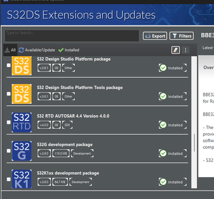Click the Export button

click(155, 36)
